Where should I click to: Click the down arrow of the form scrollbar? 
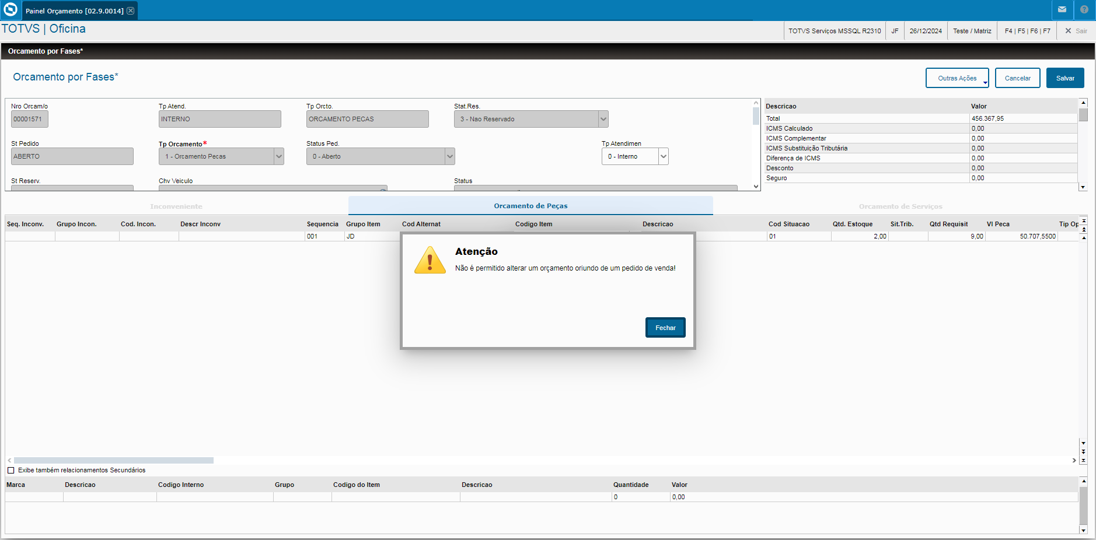(756, 187)
